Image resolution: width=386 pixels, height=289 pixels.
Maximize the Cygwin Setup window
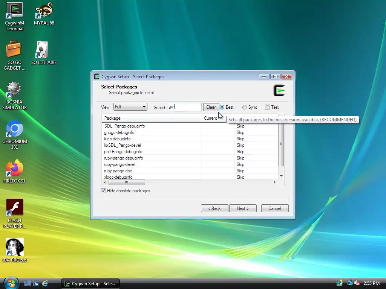(x=275, y=77)
